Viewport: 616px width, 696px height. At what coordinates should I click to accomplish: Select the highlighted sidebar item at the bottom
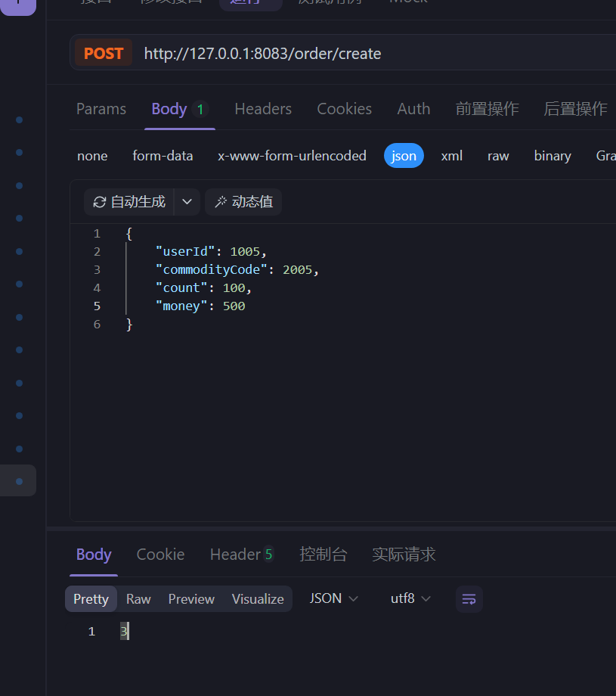[x=18, y=480]
